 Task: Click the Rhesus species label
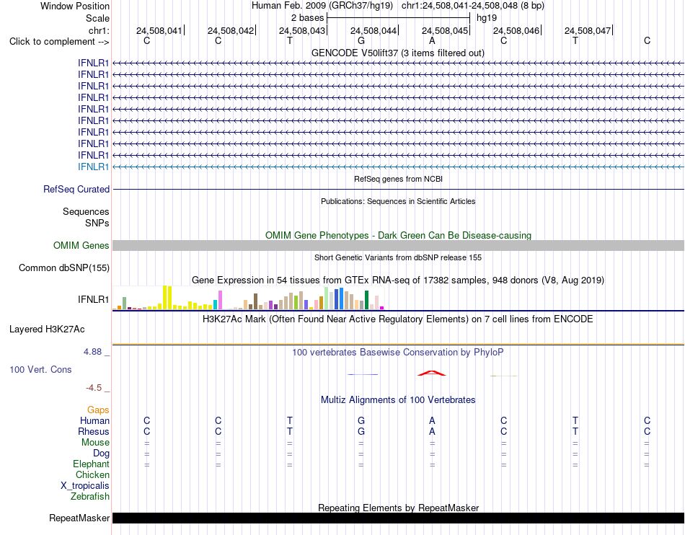94,431
